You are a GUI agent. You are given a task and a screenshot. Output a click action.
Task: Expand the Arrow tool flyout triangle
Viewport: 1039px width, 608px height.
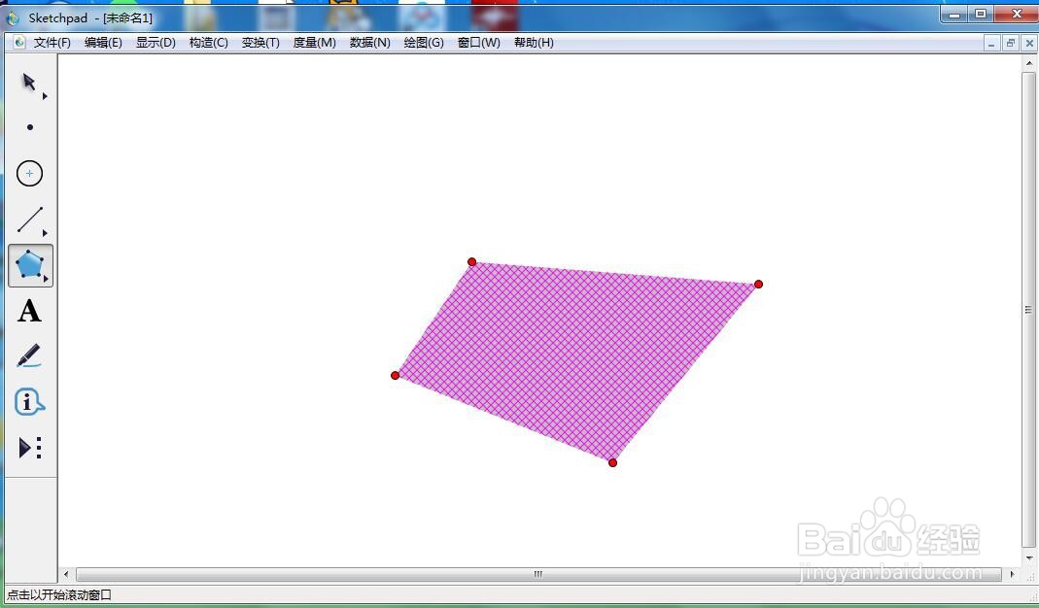(45, 96)
